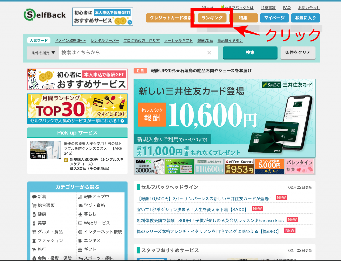The image size is (341, 261).
Task: Click the globe icon for インターネット接続
Action: pos(80,232)
